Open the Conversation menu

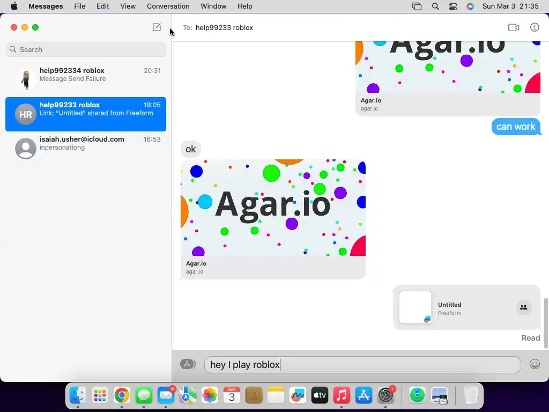click(x=168, y=6)
